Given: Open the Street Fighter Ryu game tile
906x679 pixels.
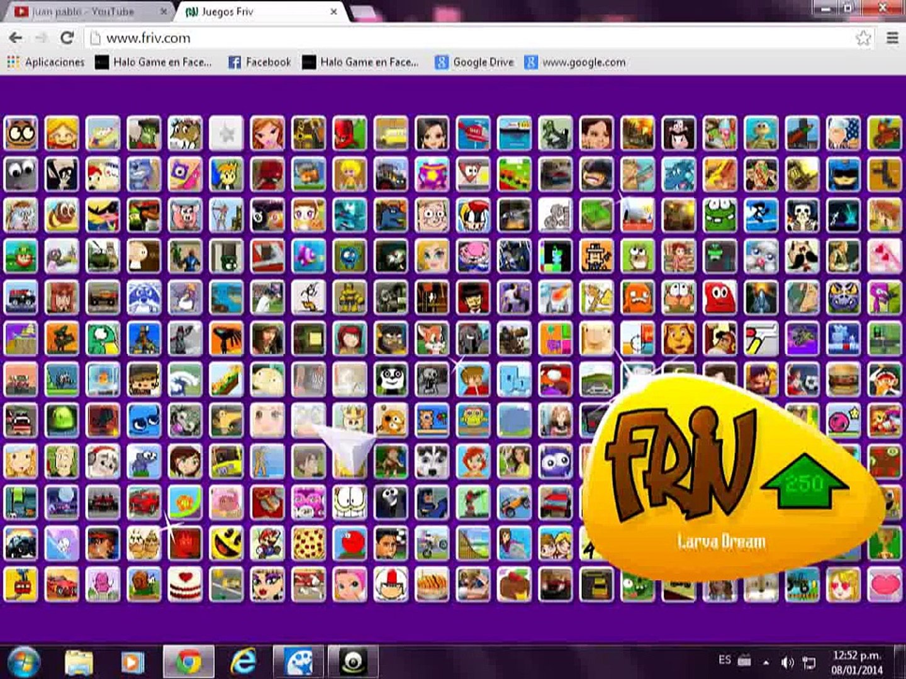Looking at the screenshot, I should coord(103,543).
